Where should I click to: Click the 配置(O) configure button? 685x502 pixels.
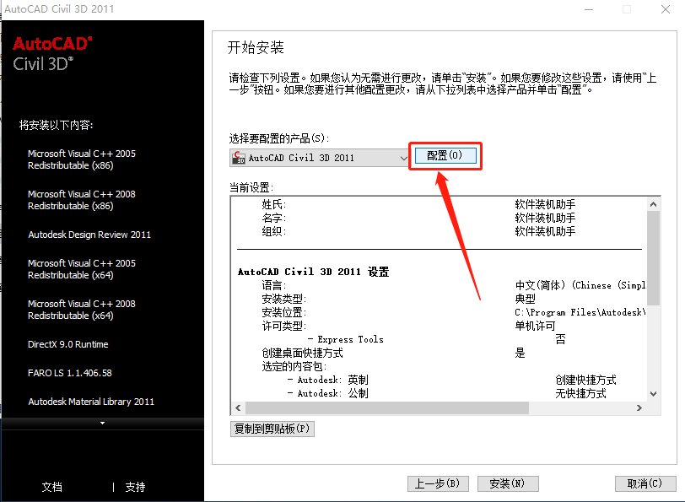(445, 155)
